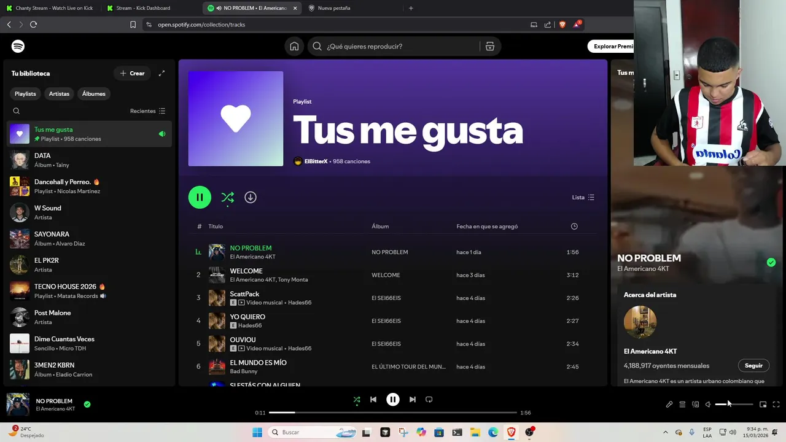Viewport: 786px width, 442px height.
Task: Open Tus me gusta in library
Action: [x=90, y=134]
